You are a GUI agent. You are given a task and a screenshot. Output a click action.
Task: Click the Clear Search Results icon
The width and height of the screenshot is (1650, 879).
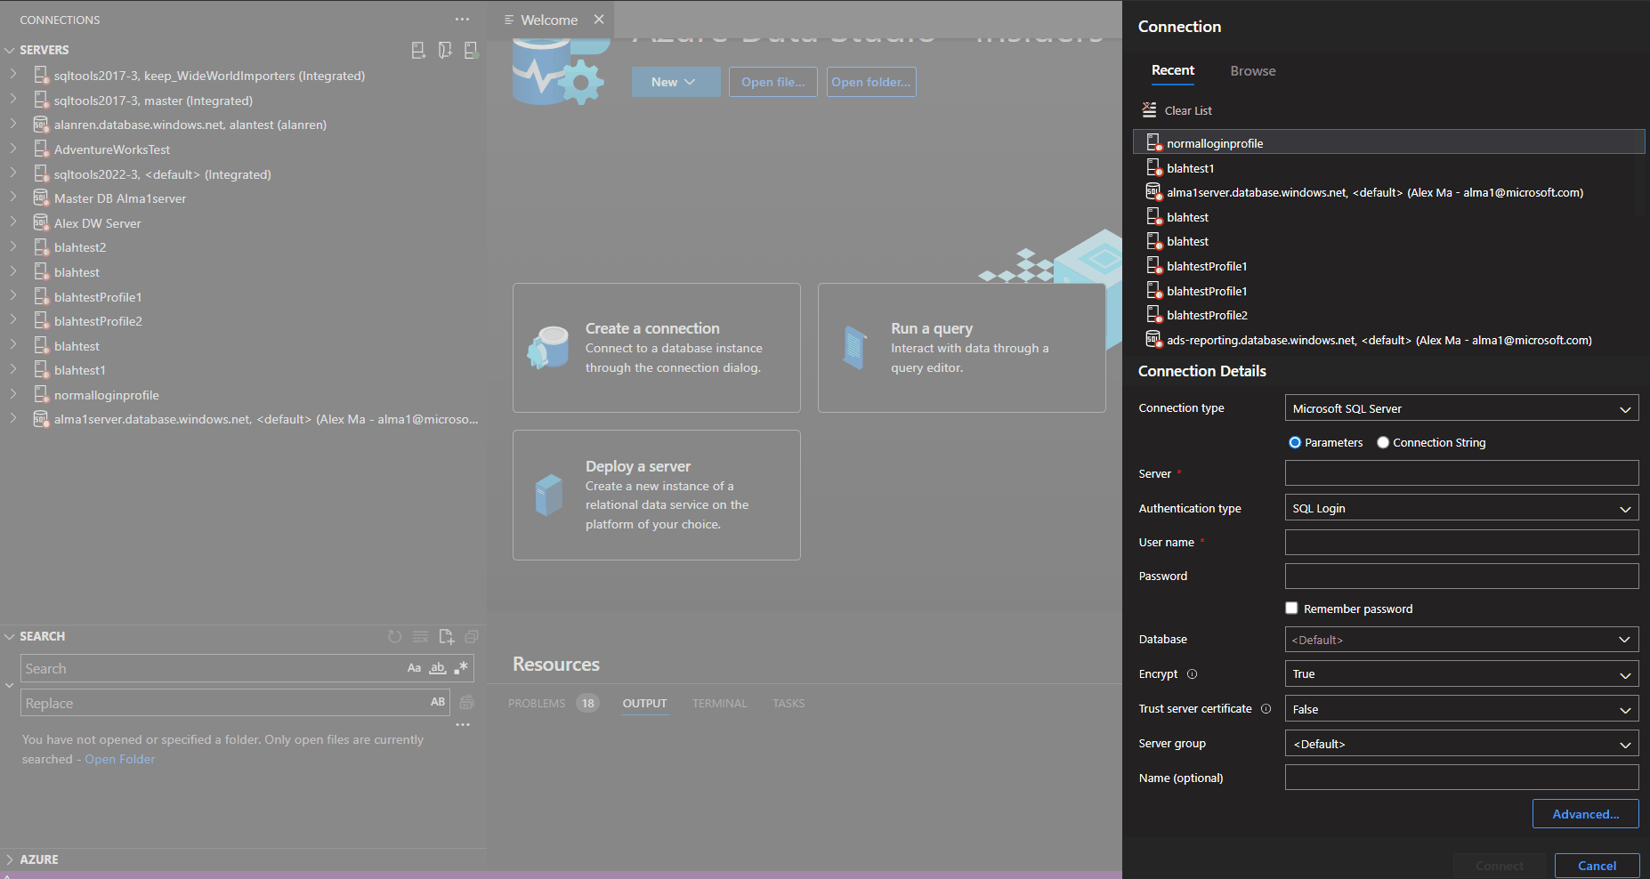420,636
